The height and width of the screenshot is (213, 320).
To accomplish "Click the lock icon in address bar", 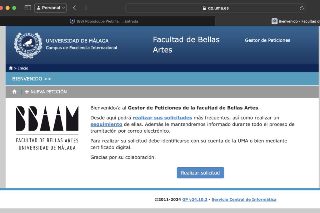I will pos(204,8).
